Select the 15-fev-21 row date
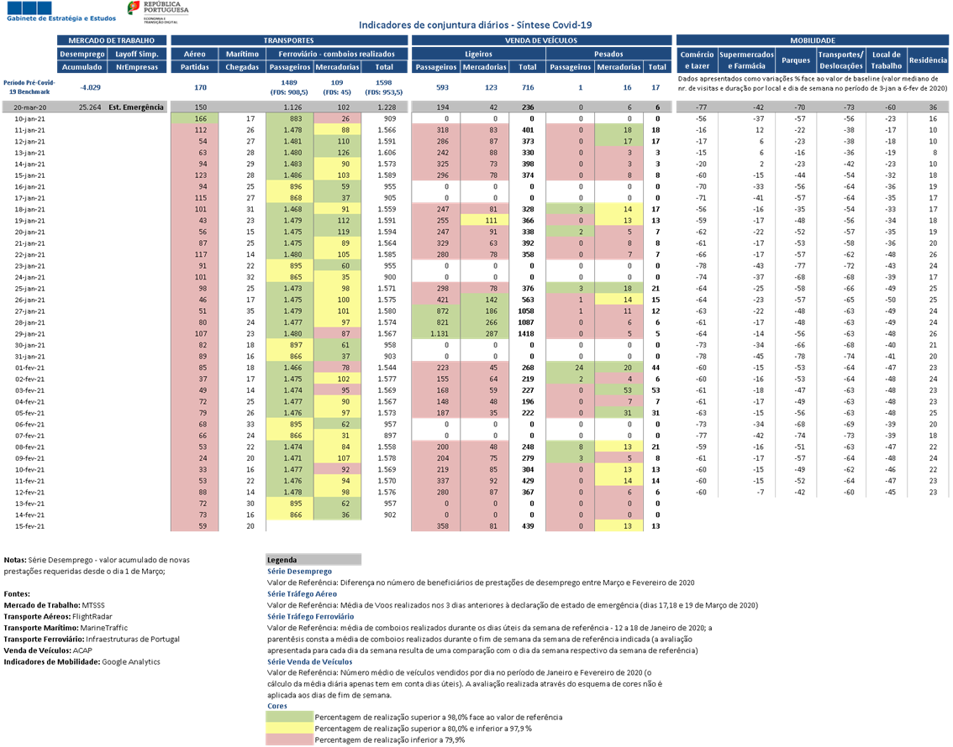953x747 pixels. 29,526
